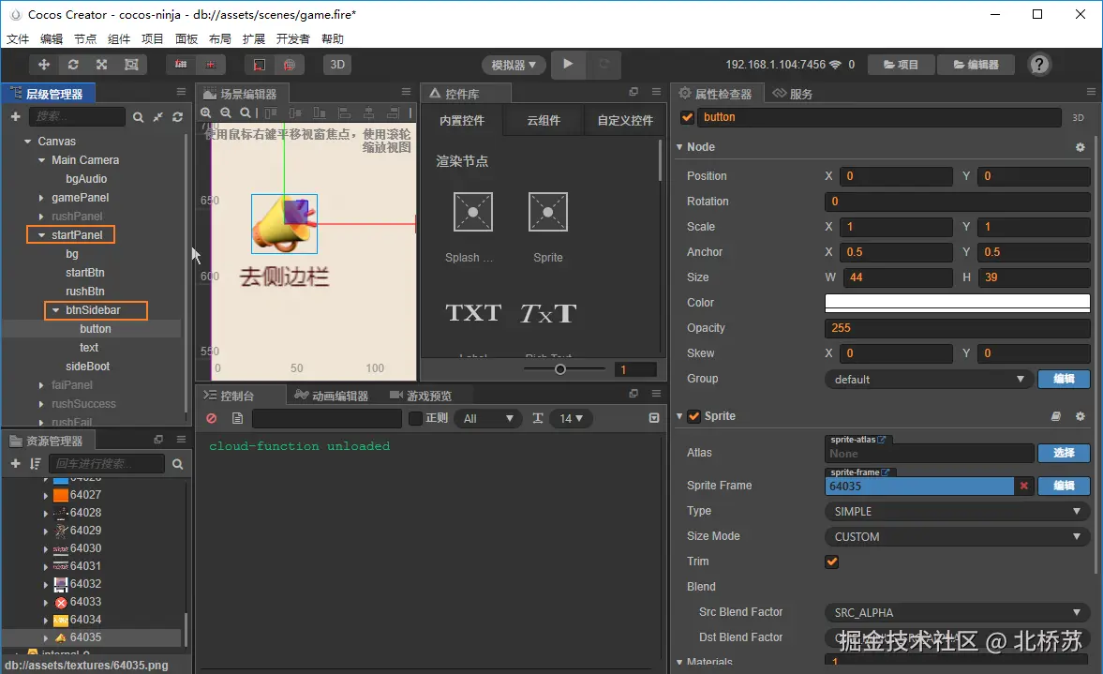Clear the console log
This screenshot has width=1103, height=674.
pos(211,419)
